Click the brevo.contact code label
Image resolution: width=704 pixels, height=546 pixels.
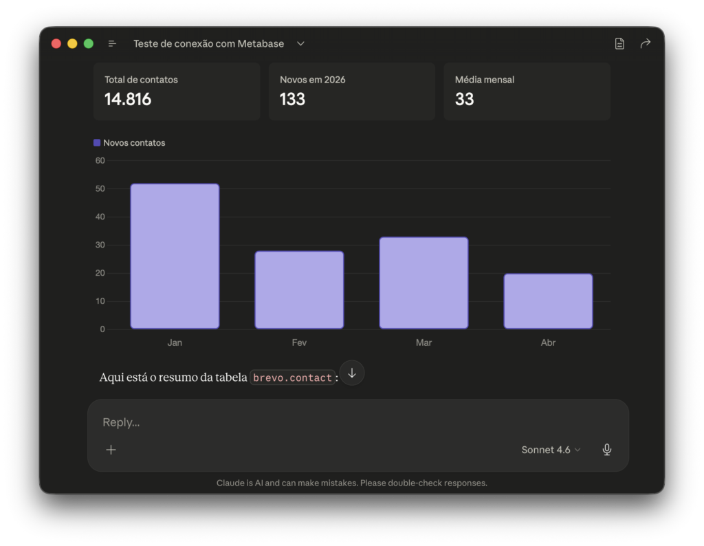coord(292,378)
